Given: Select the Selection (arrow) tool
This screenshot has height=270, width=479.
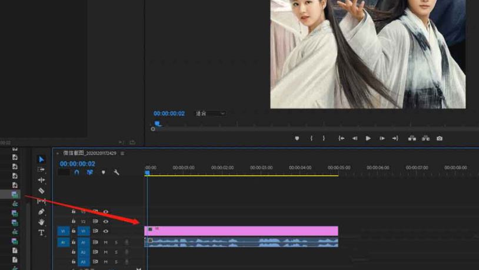Looking at the screenshot, I should (x=41, y=159).
